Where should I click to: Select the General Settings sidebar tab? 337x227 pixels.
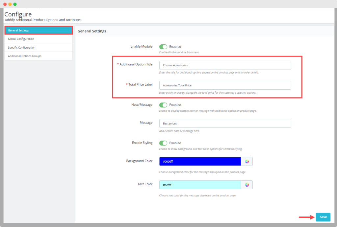coord(39,31)
